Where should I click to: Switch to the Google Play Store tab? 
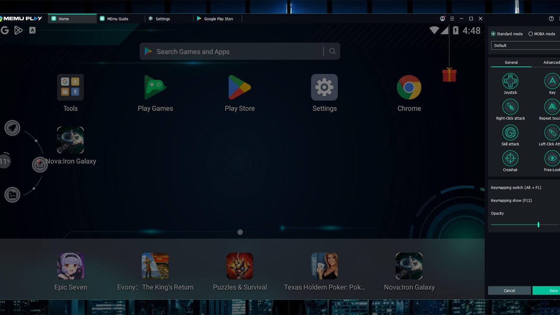click(x=217, y=19)
